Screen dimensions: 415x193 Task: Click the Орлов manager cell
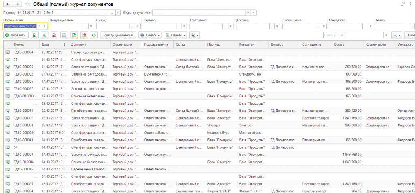click(x=405, y=111)
